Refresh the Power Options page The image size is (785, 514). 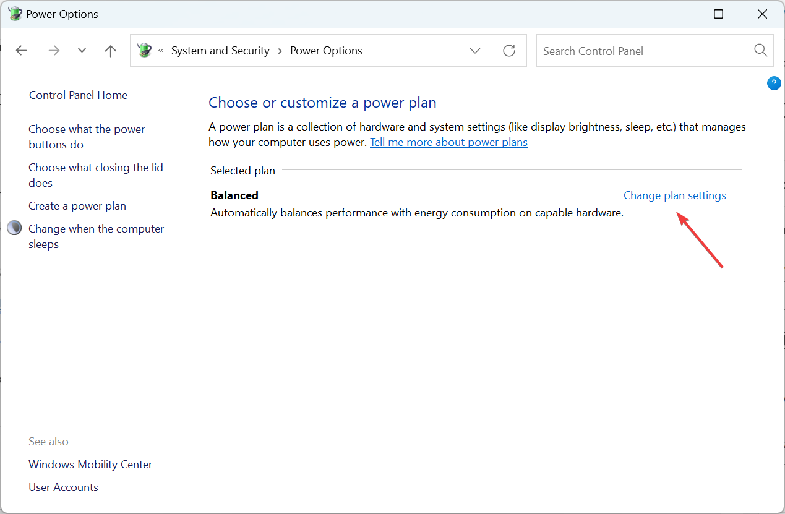tap(509, 51)
